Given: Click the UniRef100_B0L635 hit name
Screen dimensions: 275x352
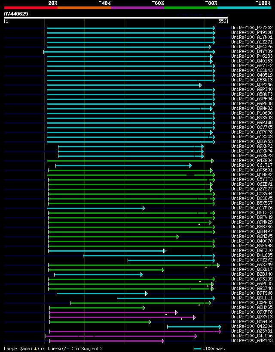Looking at the screenshot, I should click(x=252, y=255).
